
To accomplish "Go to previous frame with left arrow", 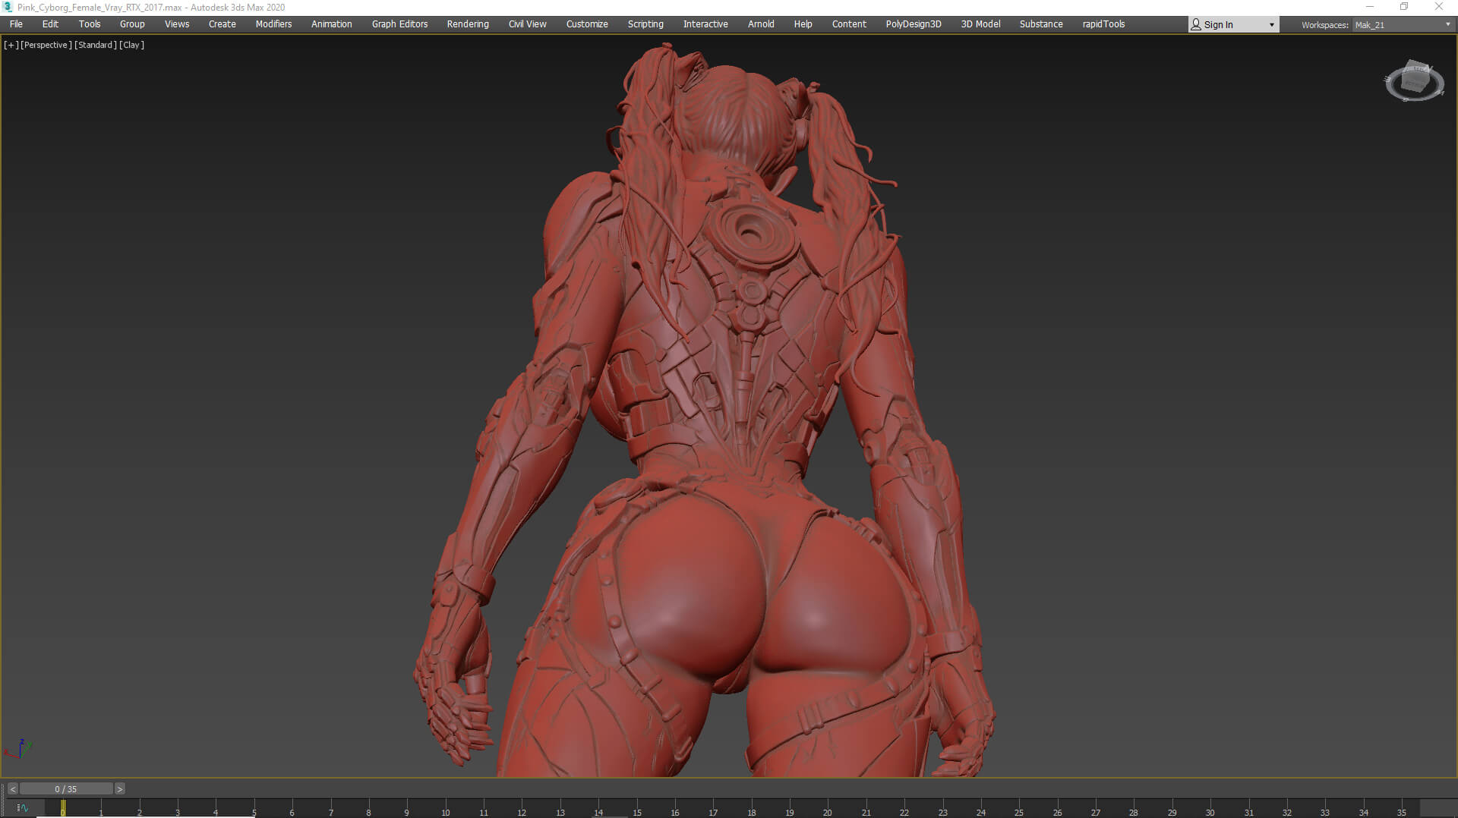I will tap(13, 789).
